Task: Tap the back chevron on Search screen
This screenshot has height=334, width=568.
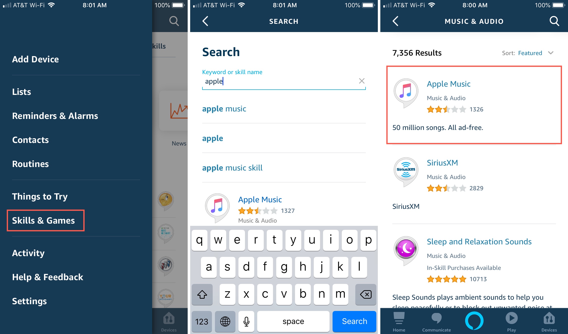Action: pos(205,21)
